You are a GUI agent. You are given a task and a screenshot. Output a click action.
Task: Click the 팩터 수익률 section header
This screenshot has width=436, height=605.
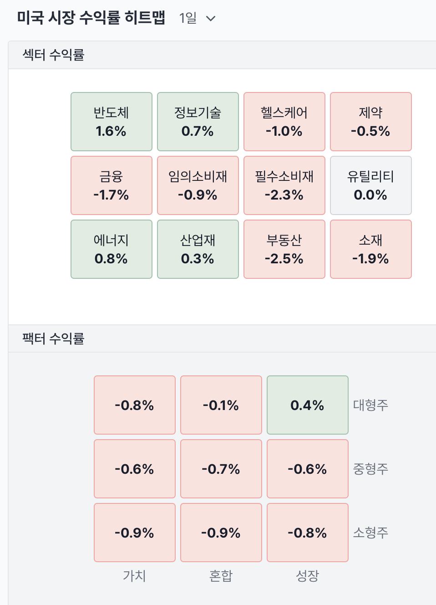pyautogui.click(x=54, y=338)
